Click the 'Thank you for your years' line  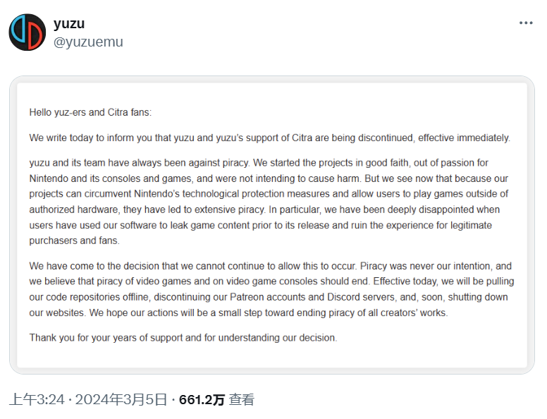click(183, 338)
